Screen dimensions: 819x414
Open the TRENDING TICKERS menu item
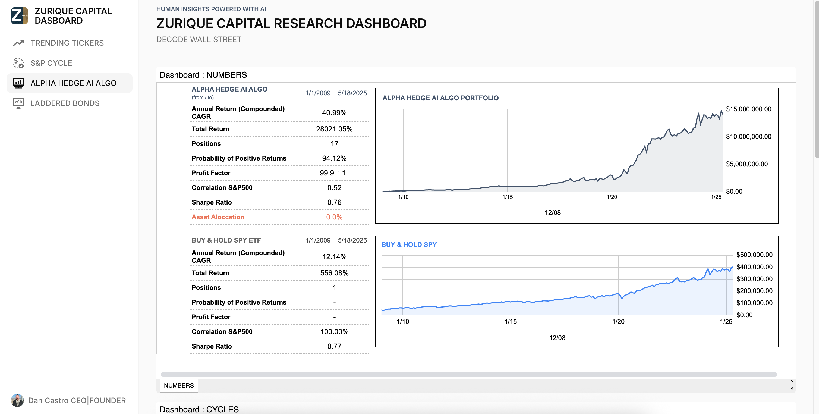point(67,43)
